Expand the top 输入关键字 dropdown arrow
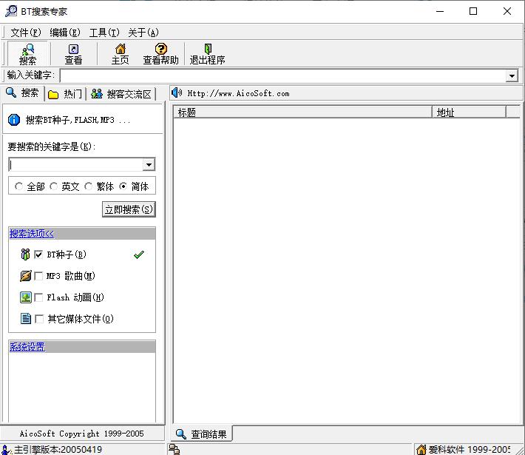 [x=512, y=76]
